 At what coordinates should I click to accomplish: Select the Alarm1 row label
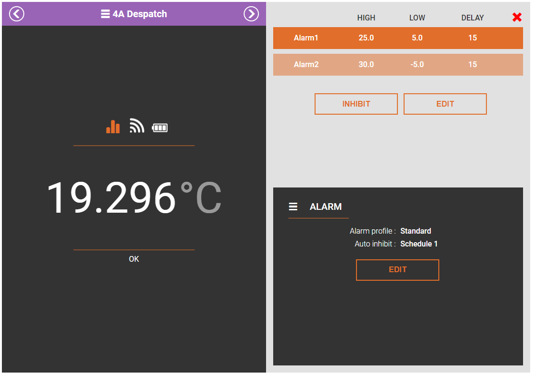pyautogui.click(x=306, y=38)
